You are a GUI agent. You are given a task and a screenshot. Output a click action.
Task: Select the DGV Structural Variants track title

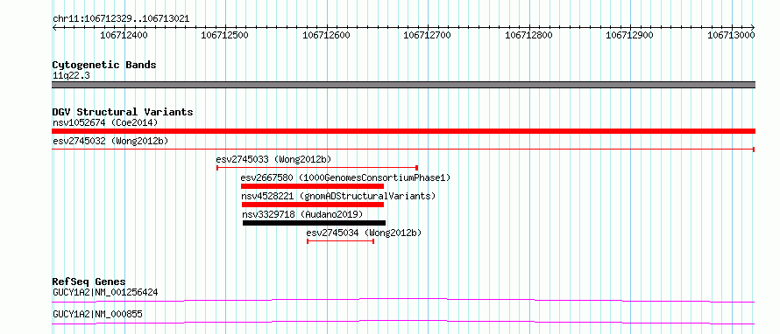[123, 112]
